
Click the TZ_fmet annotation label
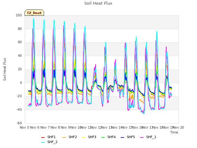click(x=34, y=13)
